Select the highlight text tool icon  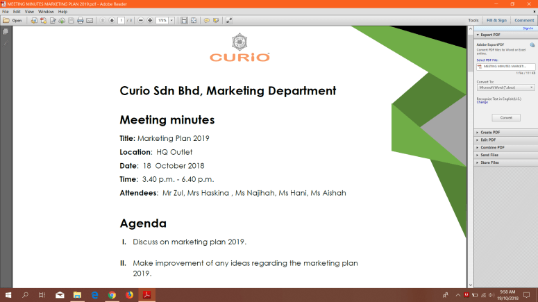216,21
